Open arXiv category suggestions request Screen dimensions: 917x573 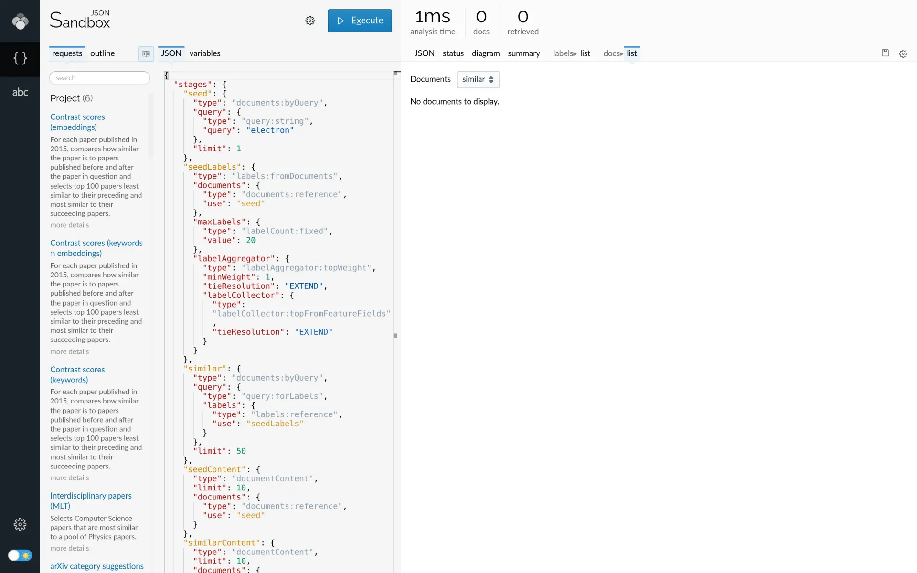coord(97,566)
